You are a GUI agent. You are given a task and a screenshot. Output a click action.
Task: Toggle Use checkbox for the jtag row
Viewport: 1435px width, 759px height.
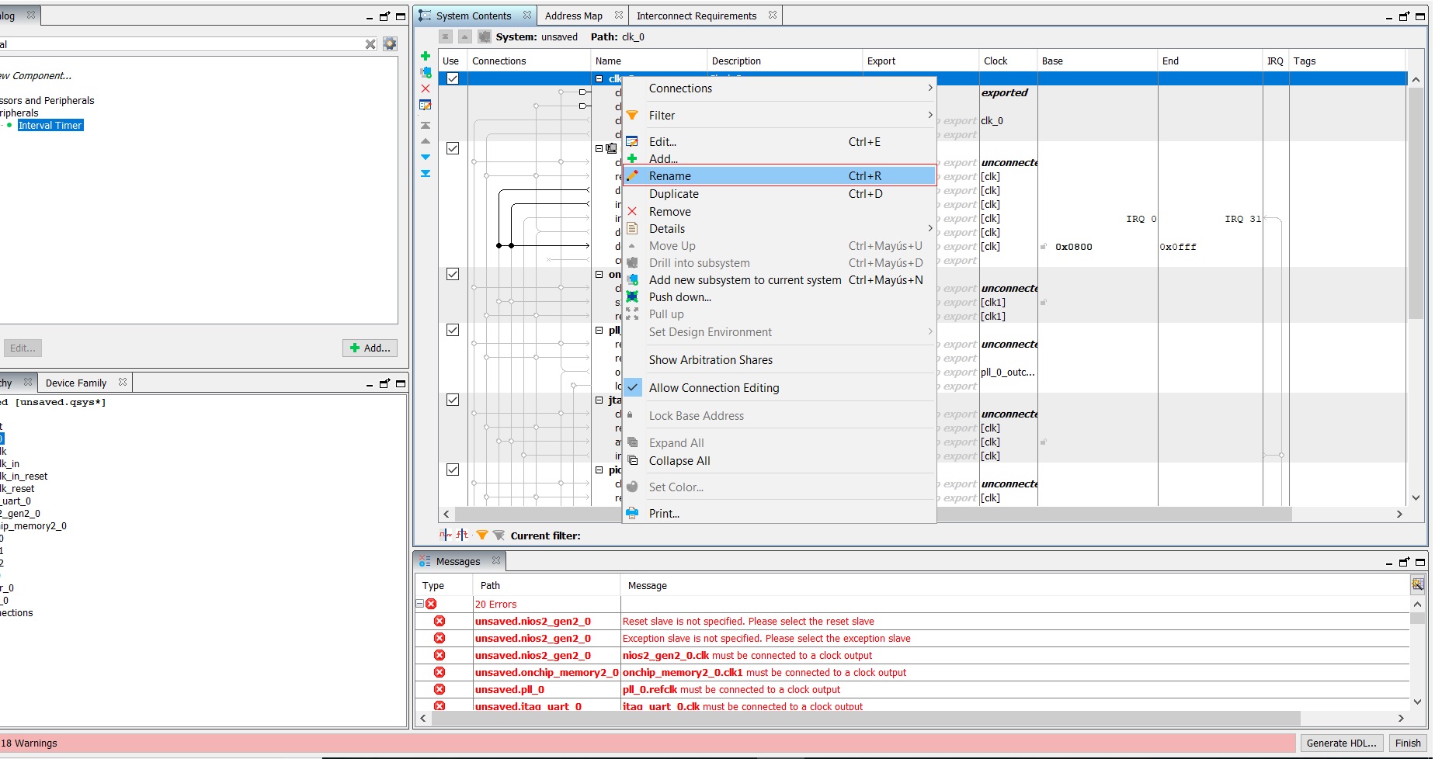(453, 400)
